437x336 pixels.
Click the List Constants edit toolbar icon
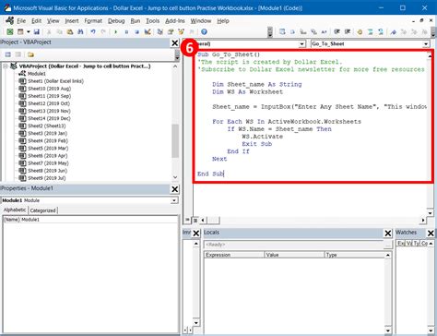(292, 31)
